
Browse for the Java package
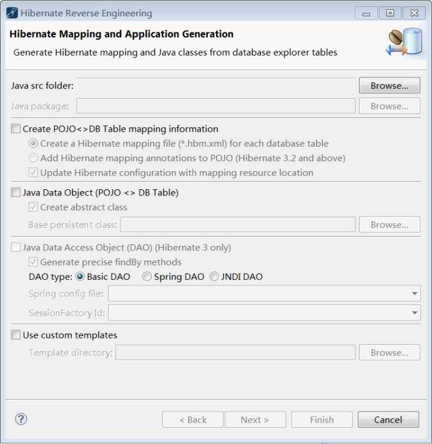(390, 106)
